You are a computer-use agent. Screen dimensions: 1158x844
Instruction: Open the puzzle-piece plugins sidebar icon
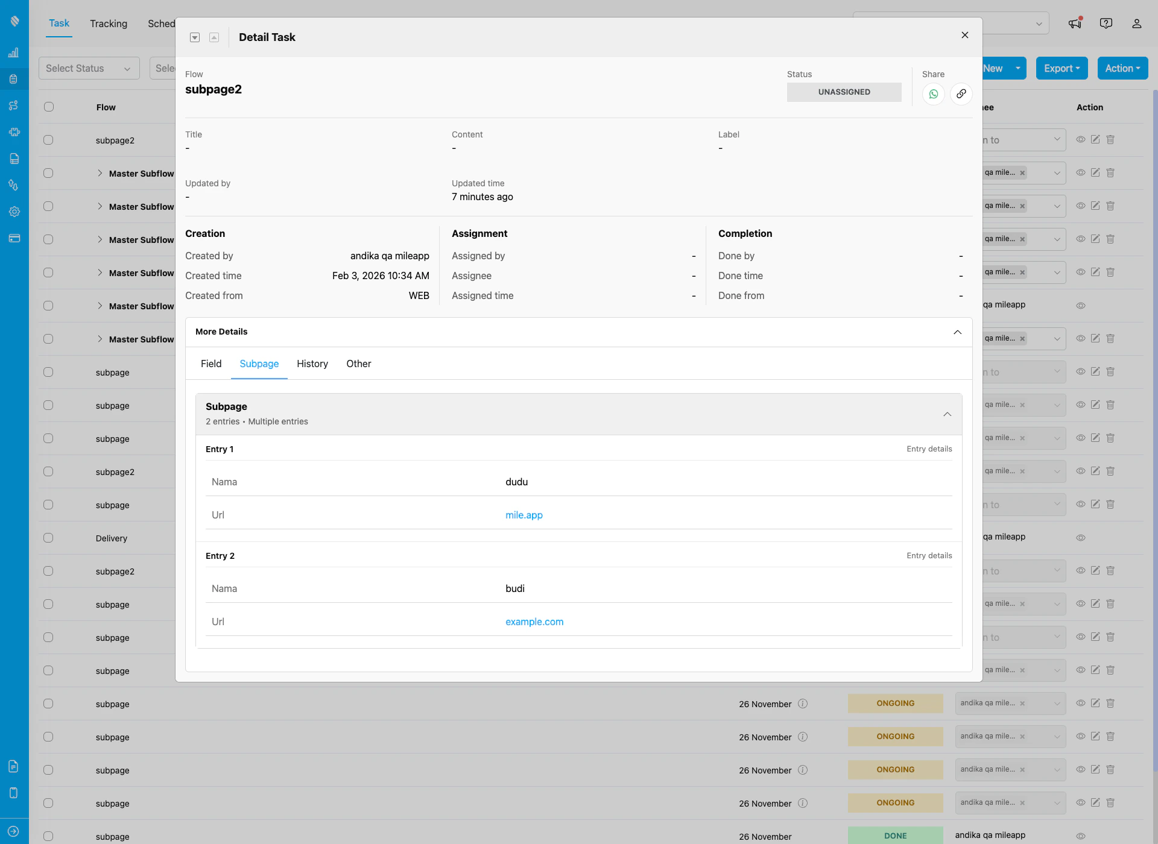(14, 131)
